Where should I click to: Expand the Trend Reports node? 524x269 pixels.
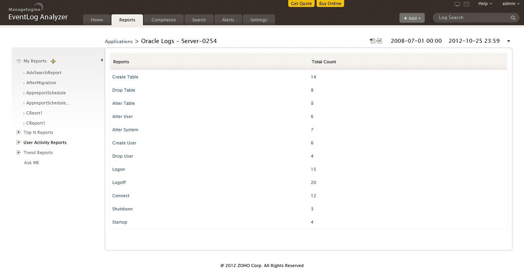[18, 153]
